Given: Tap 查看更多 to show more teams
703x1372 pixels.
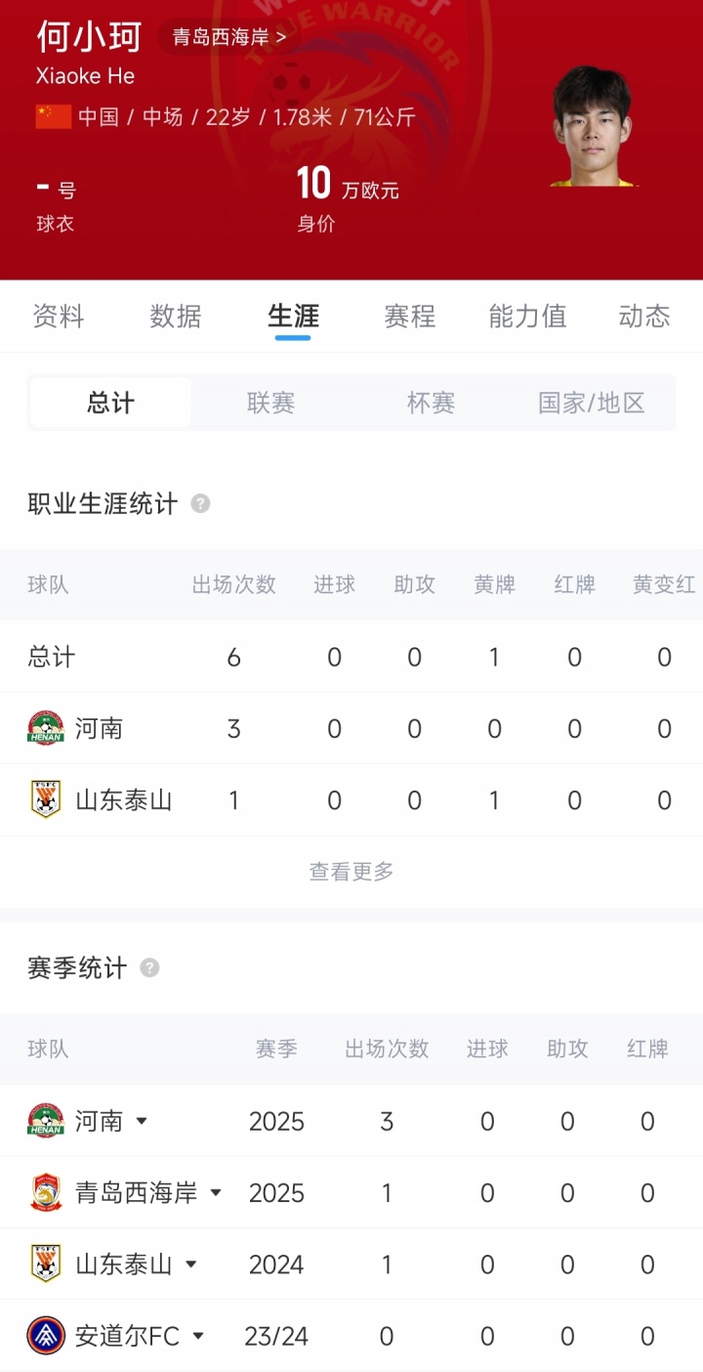Looking at the screenshot, I should coord(351,872).
